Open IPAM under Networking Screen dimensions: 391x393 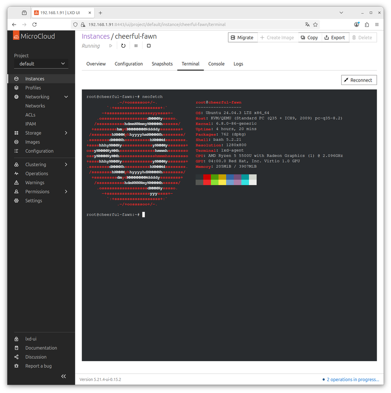click(x=30, y=124)
